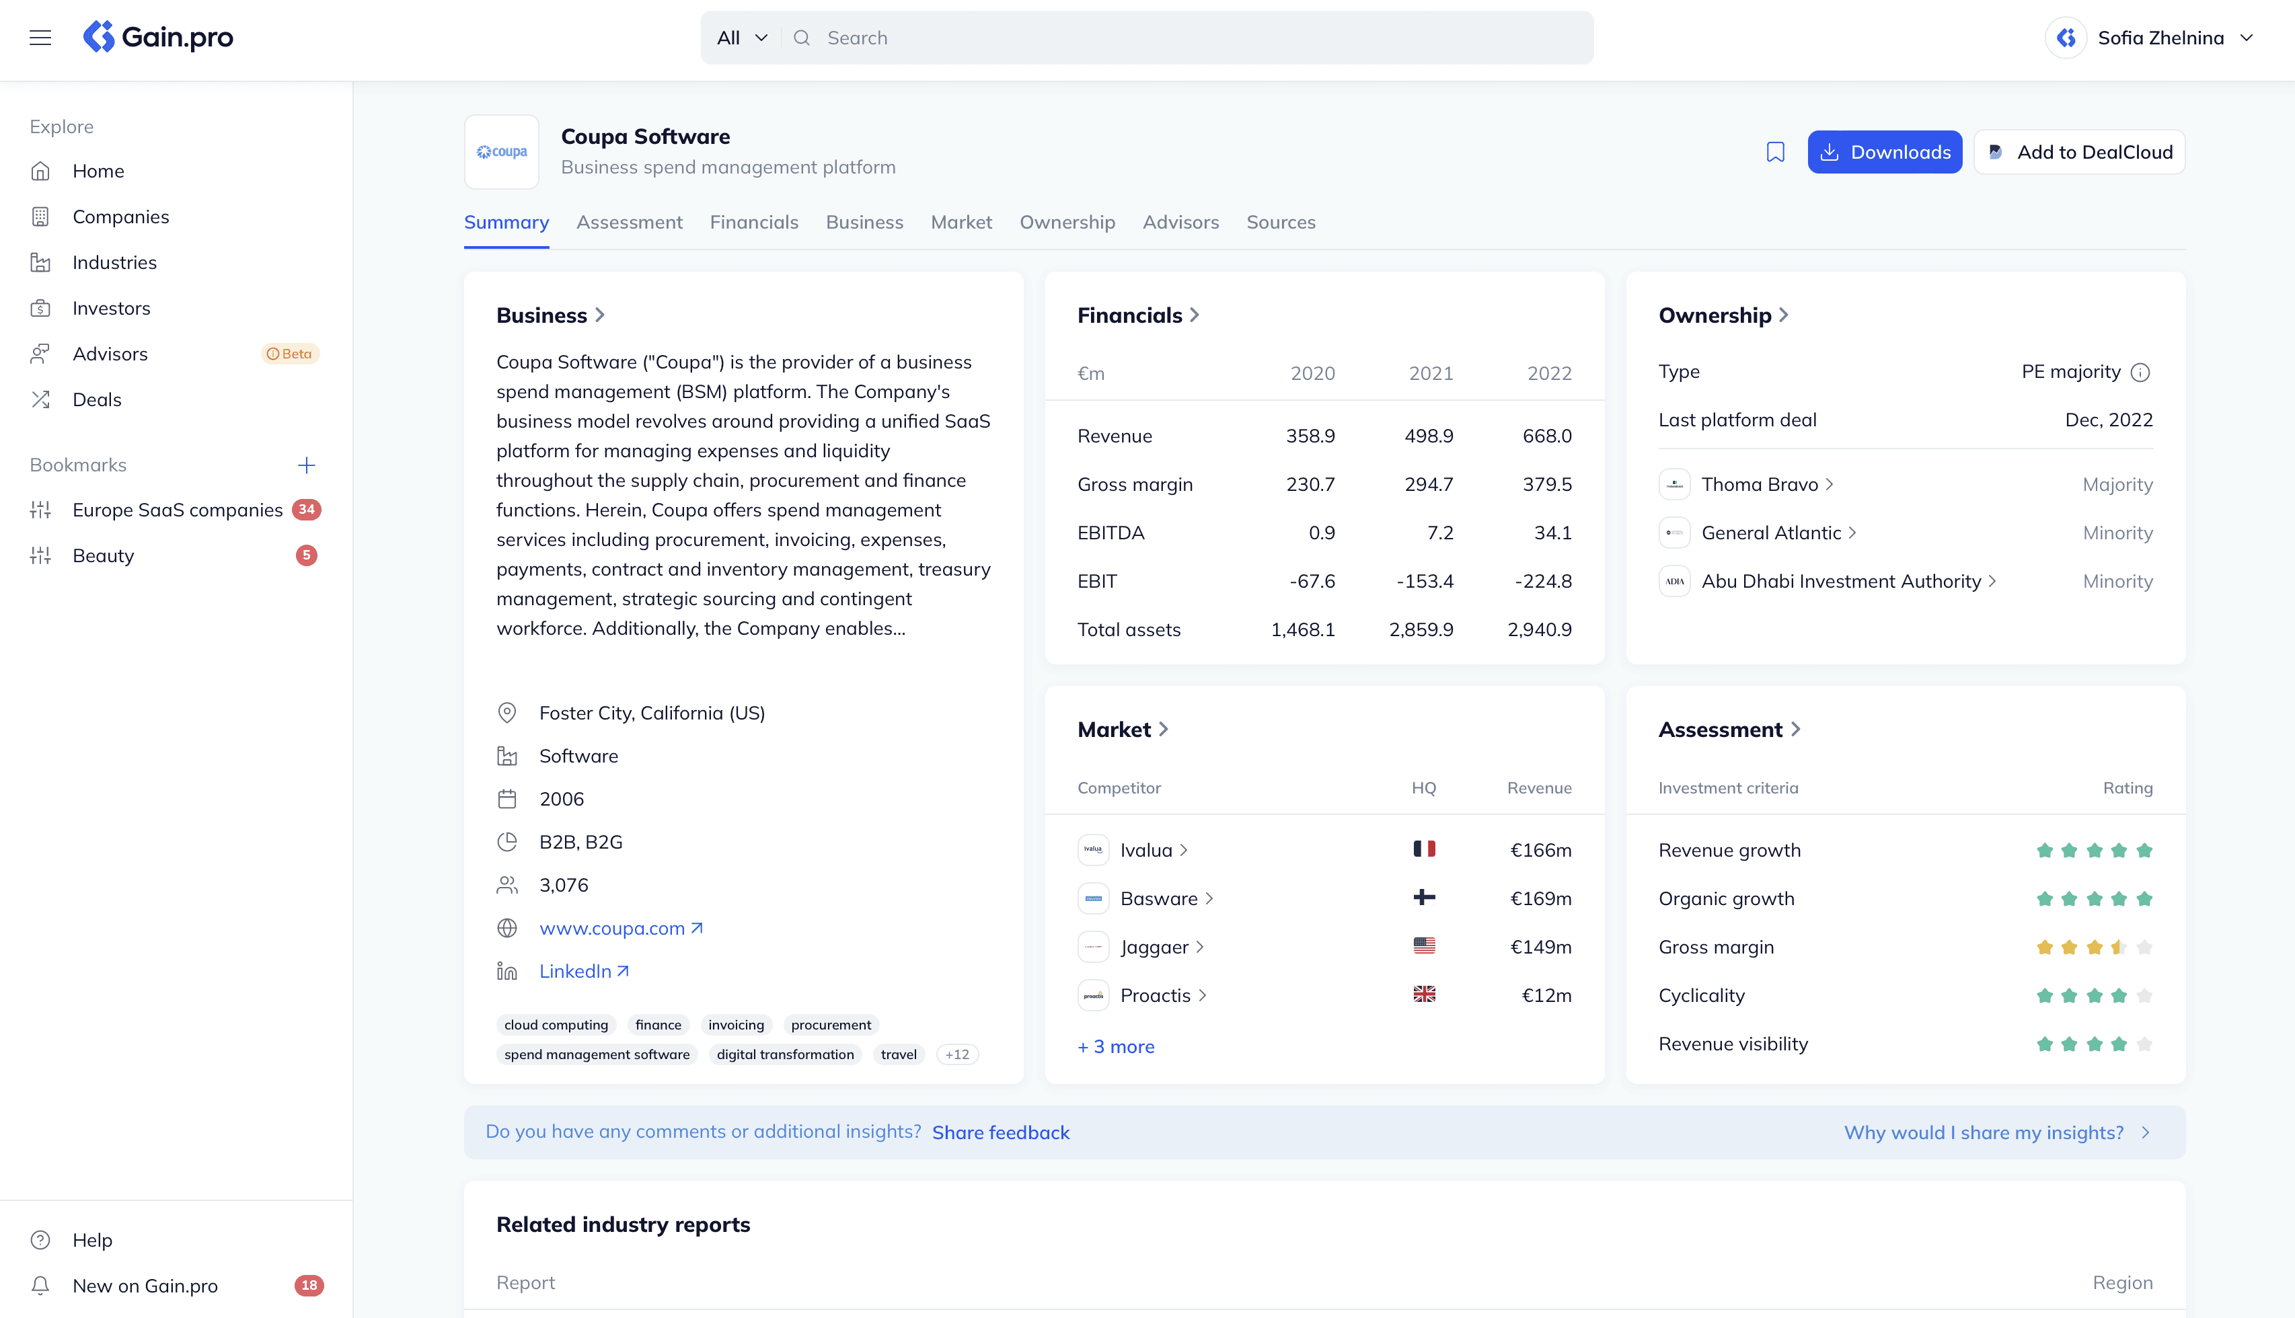Click the Gain.pro logo
The height and width of the screenshot is (1318, 2295).
pyautogui.click(x=157, y=37)
